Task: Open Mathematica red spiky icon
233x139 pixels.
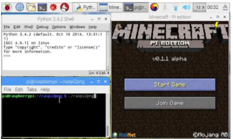Action: pos(53,7)
